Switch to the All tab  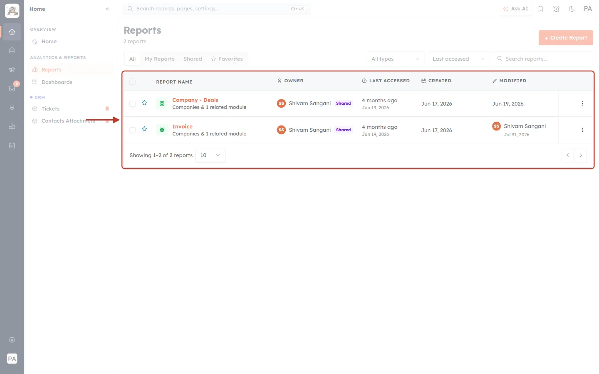[132, 59]
